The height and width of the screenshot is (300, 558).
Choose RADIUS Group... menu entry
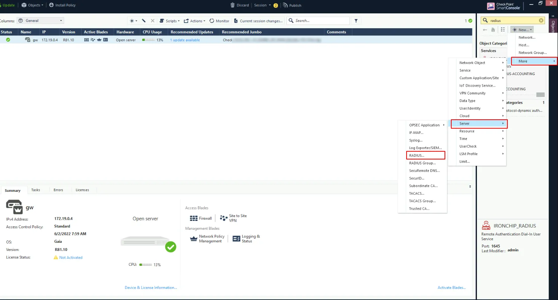coord(423,163)
